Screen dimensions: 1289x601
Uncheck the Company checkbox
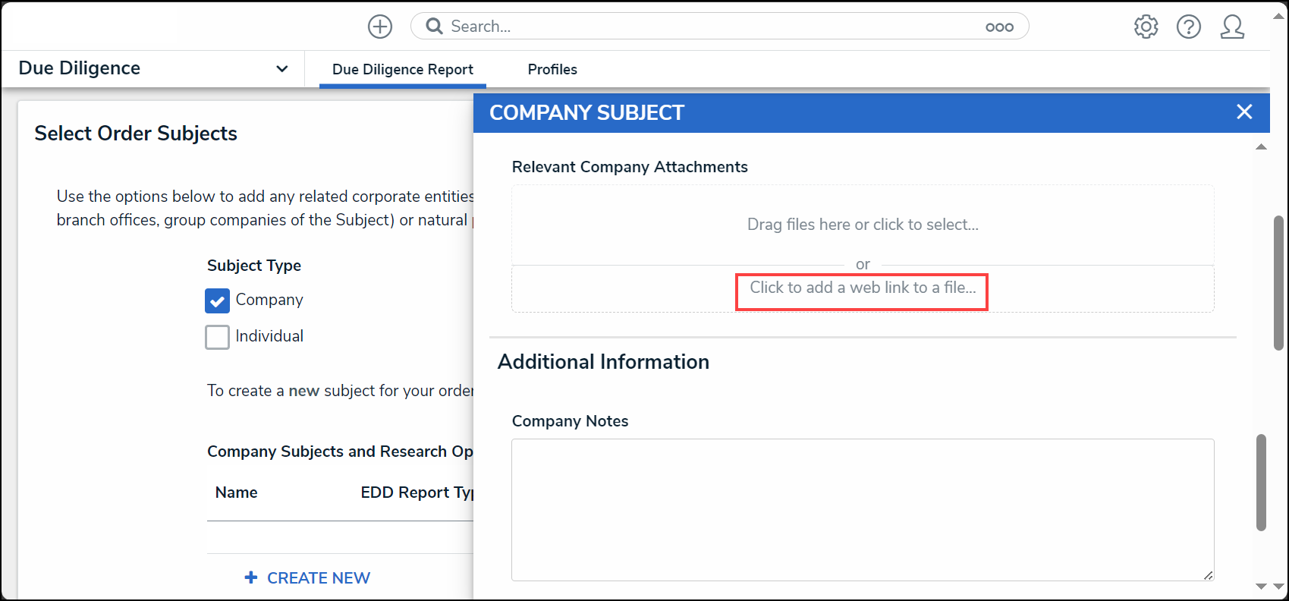click(217, 300)
